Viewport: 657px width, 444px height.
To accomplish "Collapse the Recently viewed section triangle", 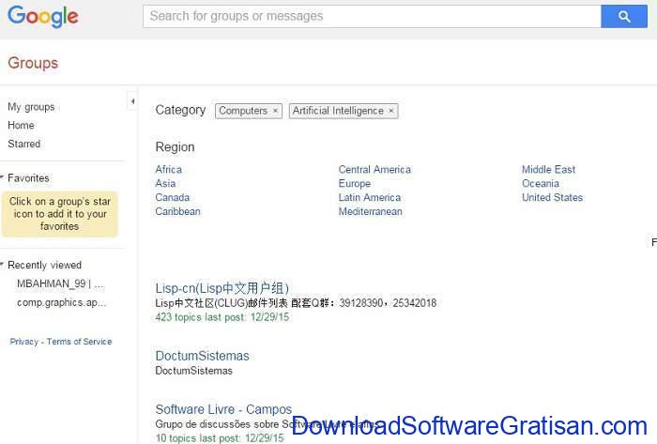I will pos(3,265).
